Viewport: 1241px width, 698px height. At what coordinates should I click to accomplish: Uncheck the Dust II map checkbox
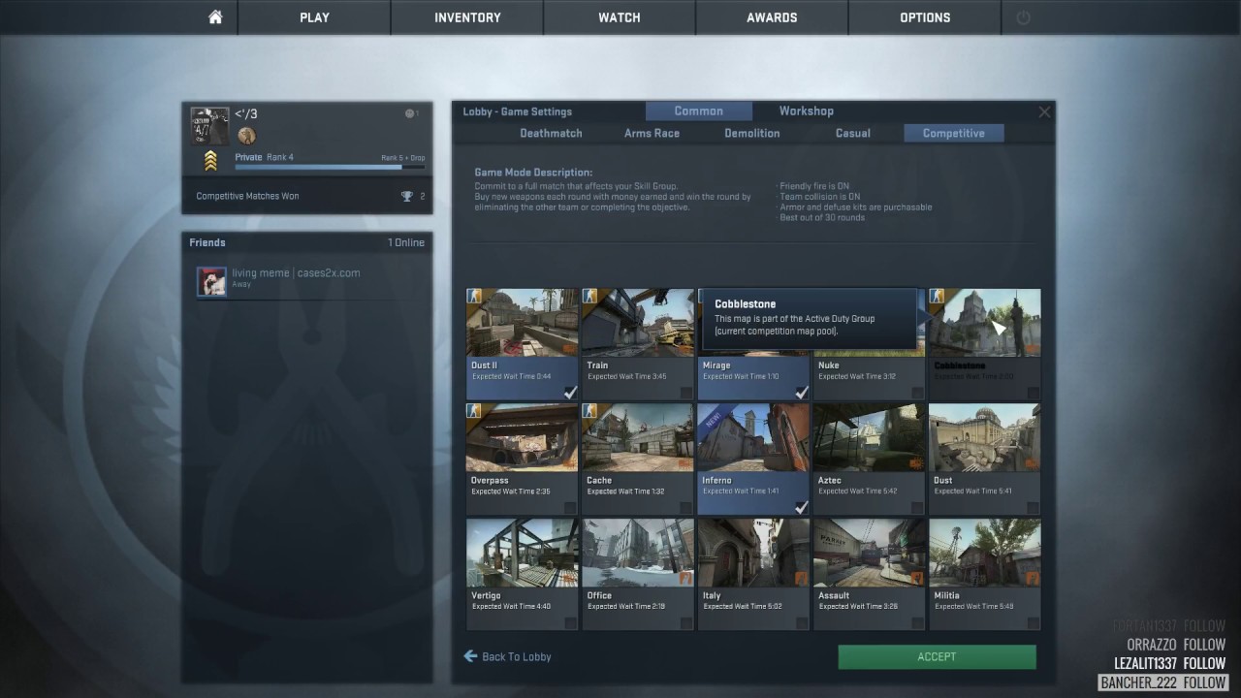[x=570, y=393]
